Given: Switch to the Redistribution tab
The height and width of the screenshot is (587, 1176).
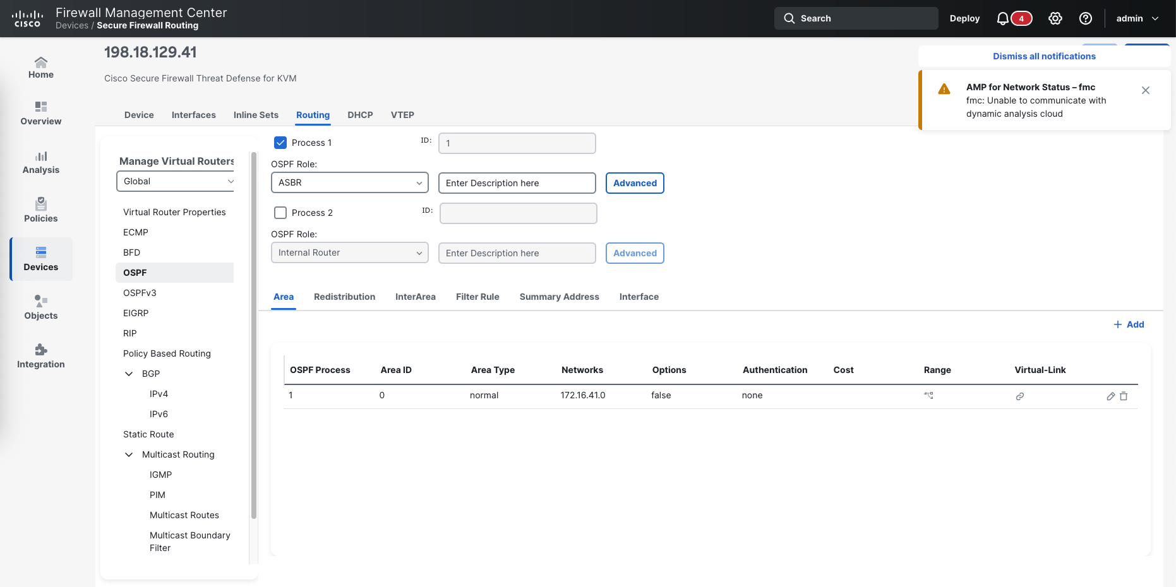Looking at the screenshot, I should (x=344, y=297).
